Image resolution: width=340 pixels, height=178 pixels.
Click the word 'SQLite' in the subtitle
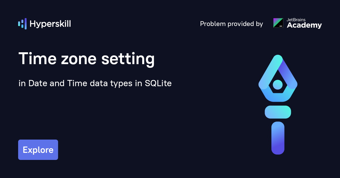158,84
